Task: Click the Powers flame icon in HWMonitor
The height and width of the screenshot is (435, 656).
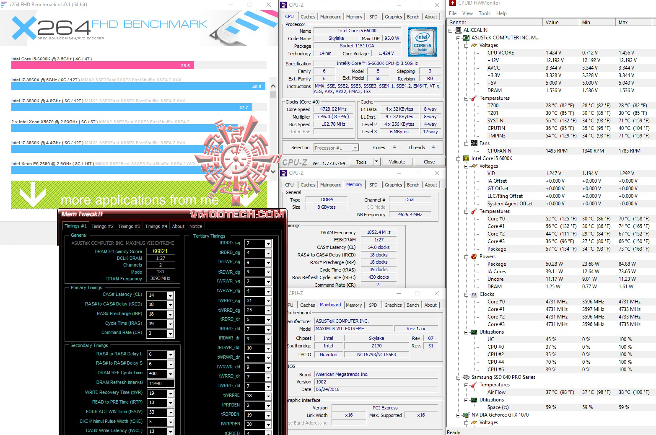Action: pos(474,256)
